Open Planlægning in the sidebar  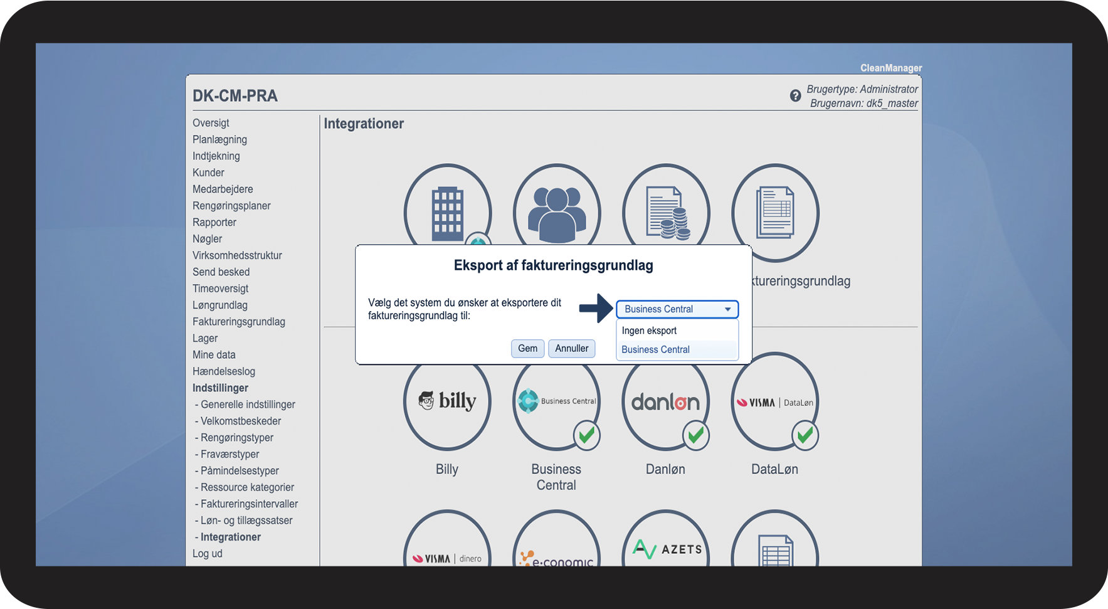pos(219,139)
